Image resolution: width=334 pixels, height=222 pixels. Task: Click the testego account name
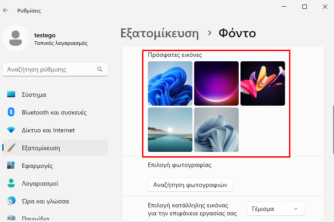(x=45, y=35)
